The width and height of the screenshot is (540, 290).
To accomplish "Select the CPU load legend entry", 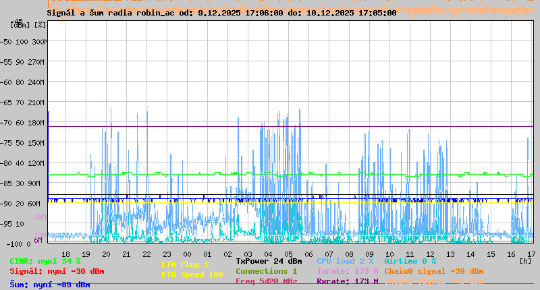I will tap(345, 261).
